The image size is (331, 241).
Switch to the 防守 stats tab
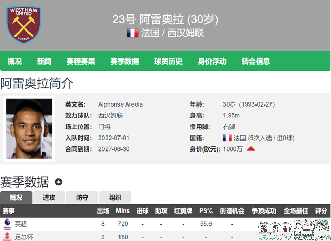pos(82,198)
